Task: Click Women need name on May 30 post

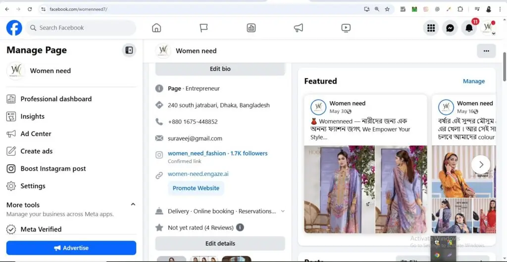Action: (347, 104)
